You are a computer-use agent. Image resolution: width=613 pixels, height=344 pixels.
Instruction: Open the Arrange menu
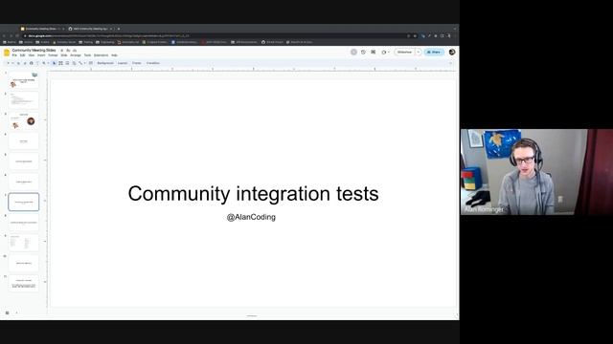point(76,55)
